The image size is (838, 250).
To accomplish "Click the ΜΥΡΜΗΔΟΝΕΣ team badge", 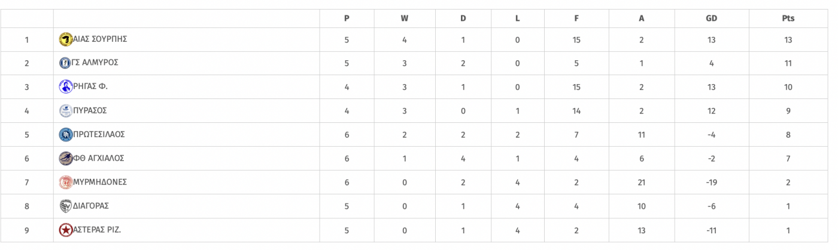I will 65,183.
